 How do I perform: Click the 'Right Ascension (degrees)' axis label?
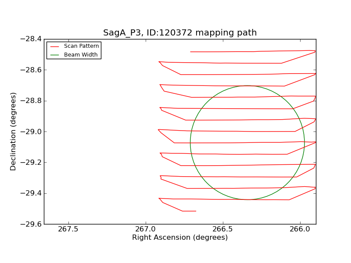[x=180, y=238]
